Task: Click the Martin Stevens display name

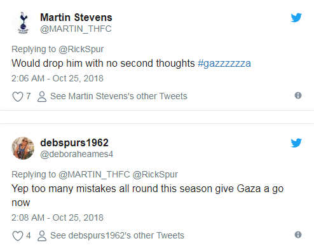Action: coord(76,17)
